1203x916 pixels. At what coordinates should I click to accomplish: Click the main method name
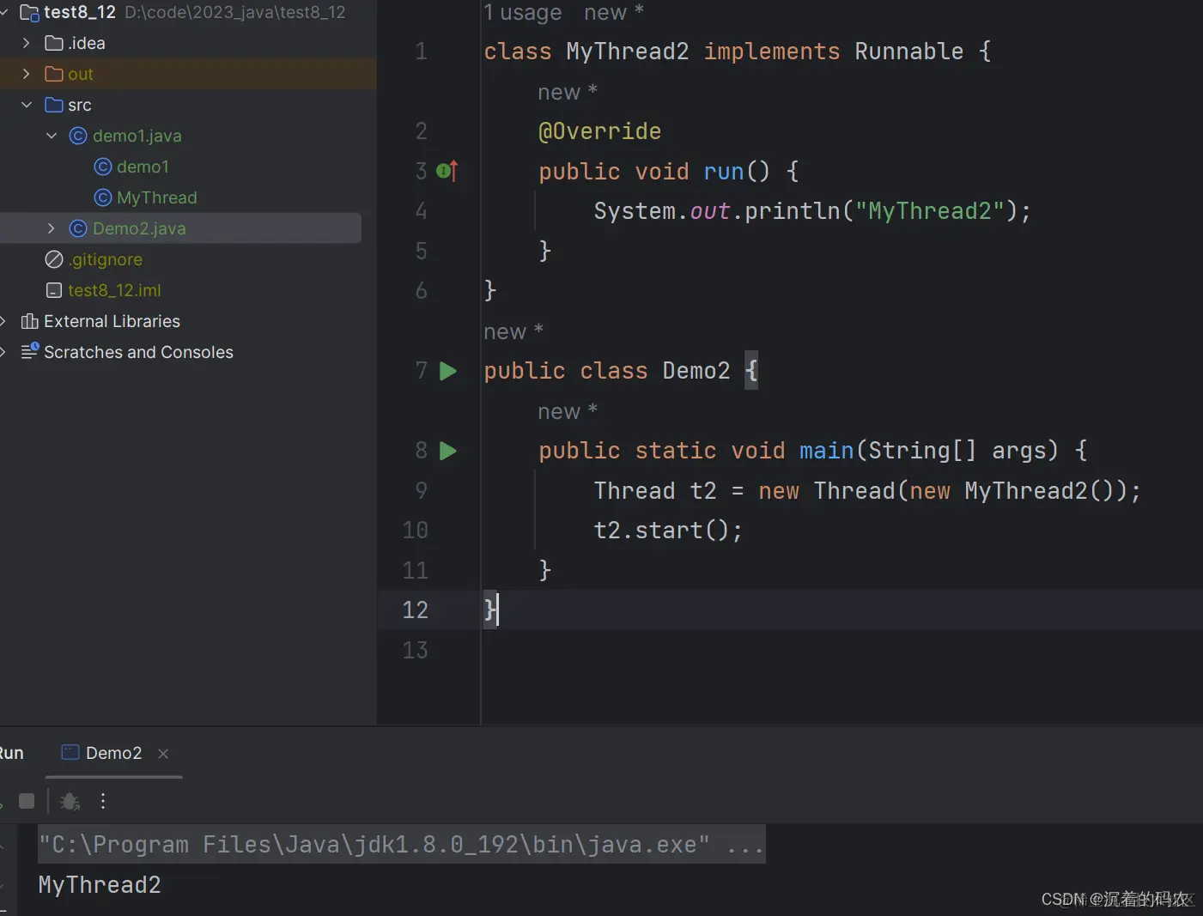827,451
